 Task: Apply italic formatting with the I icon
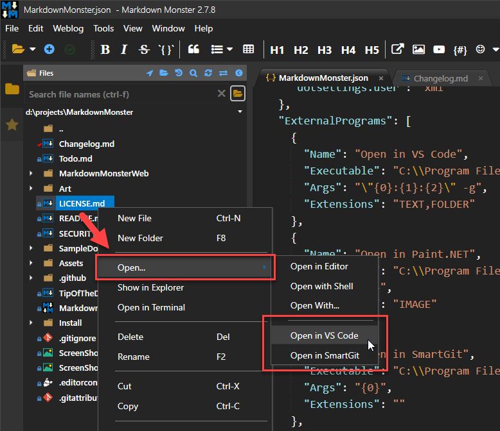124,49
